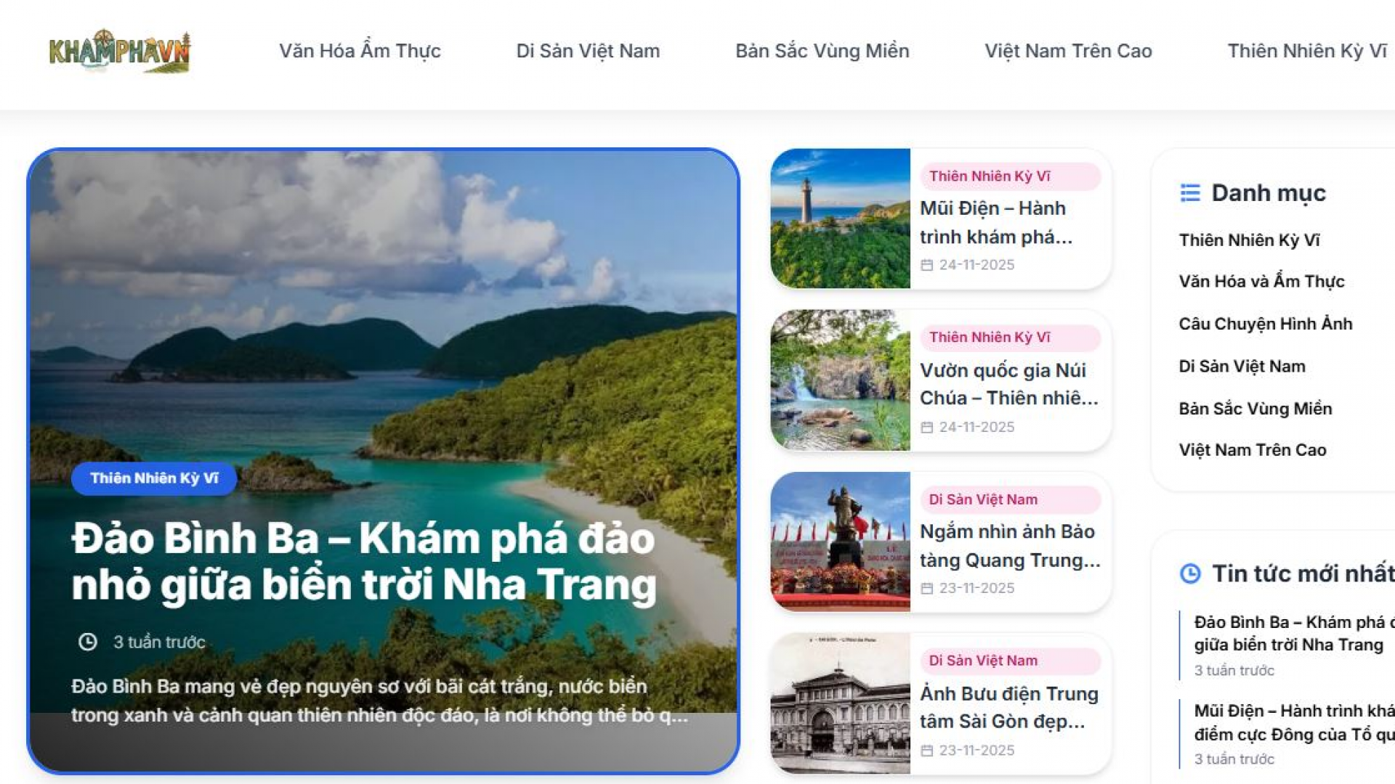The width and height of the screenshot is (1395, 784).
Task: Click the calendar icon on the Bưu điện Sài Gòn card
Action: tap(926, 751)
